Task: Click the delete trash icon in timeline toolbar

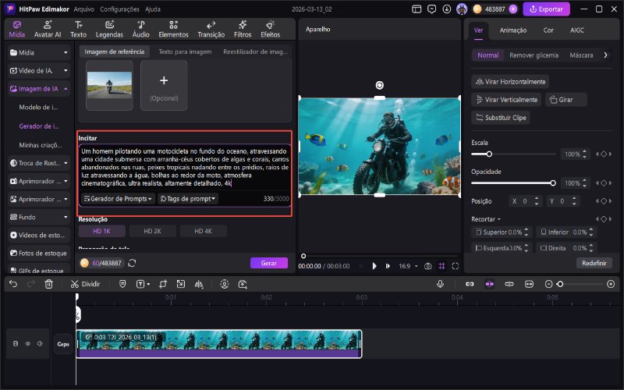Action: click(48, 284)
